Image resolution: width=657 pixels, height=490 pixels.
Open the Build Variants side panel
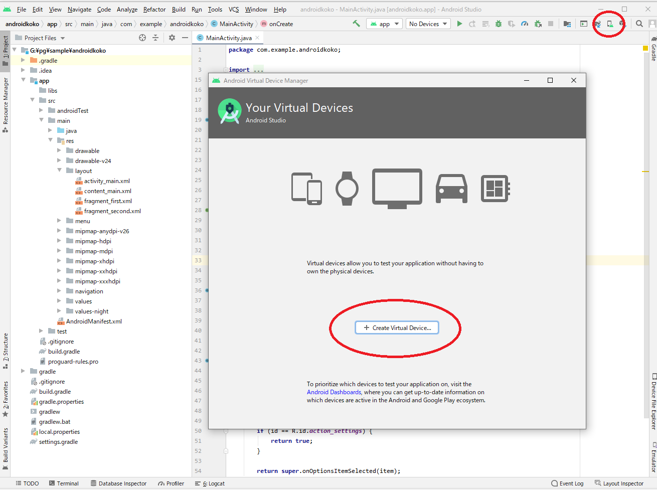pyautogui.click(x=5, y=449)
